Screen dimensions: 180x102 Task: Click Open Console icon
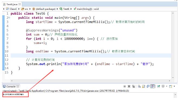pos(171,86)
